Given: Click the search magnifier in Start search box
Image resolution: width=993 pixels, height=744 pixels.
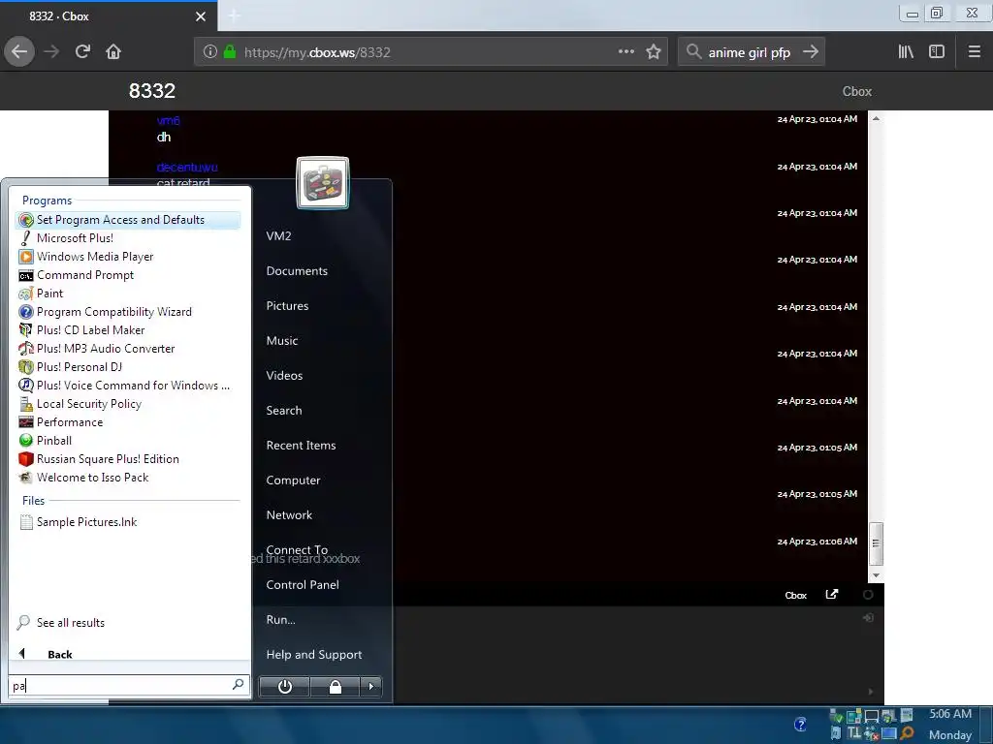Looking at the screenshot, I should 239,685.
